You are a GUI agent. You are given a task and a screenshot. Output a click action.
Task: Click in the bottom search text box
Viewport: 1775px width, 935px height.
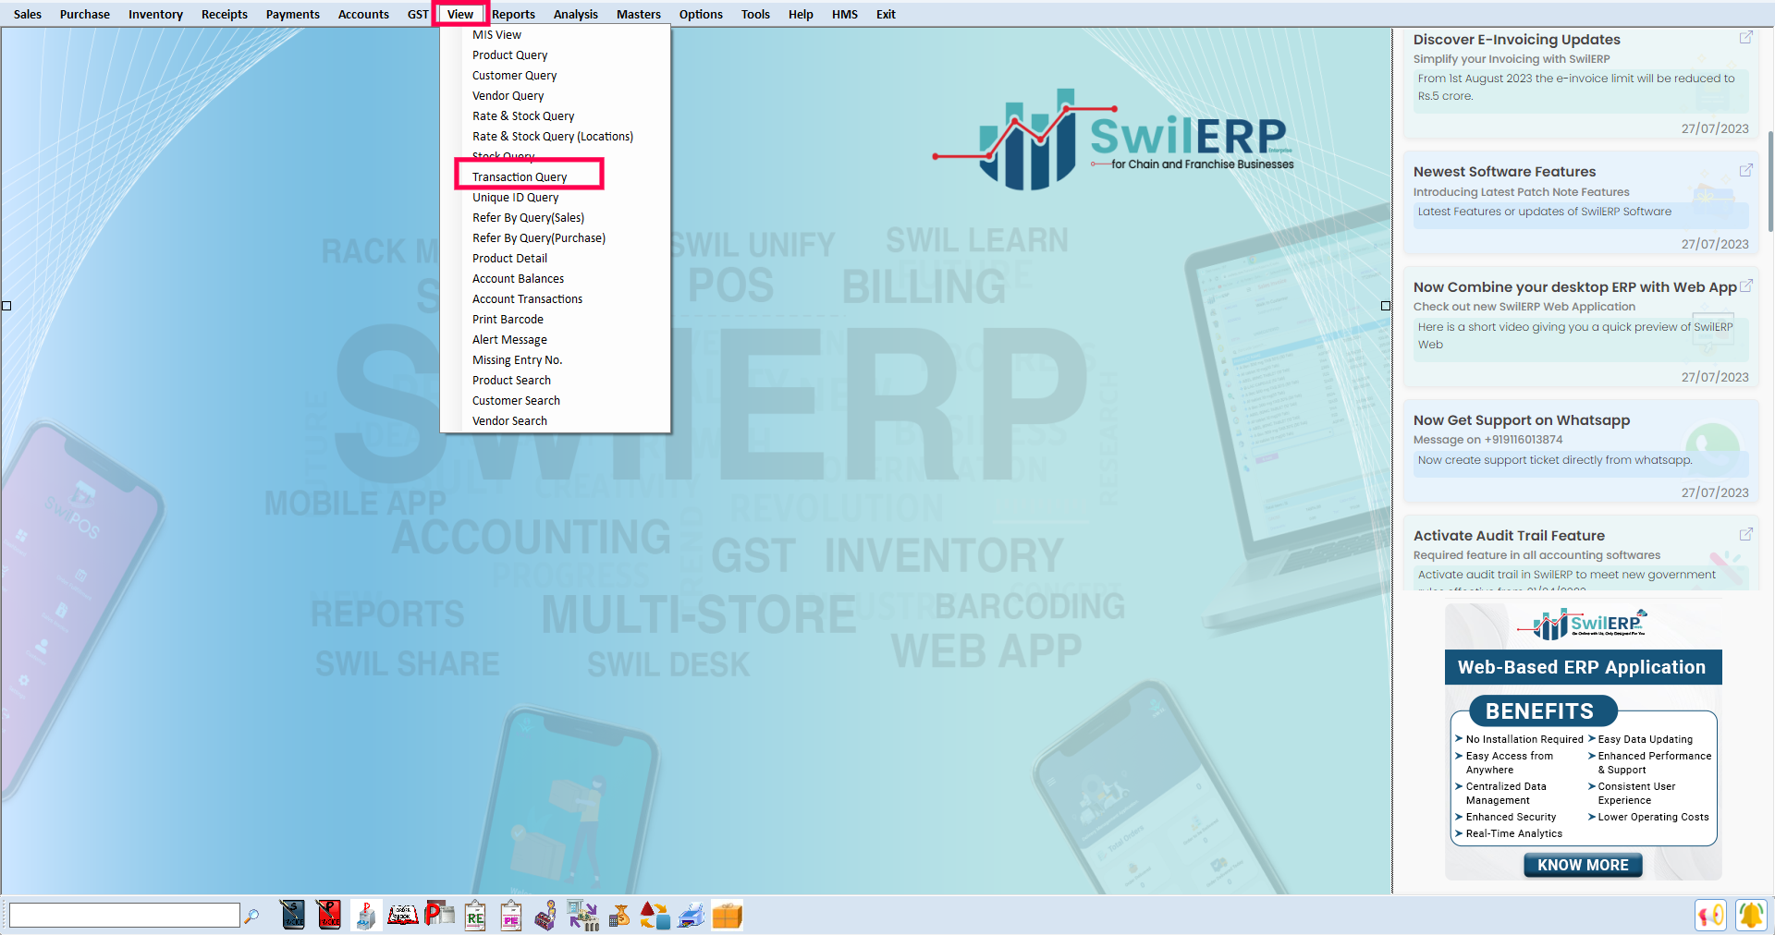tap(125, 916)
